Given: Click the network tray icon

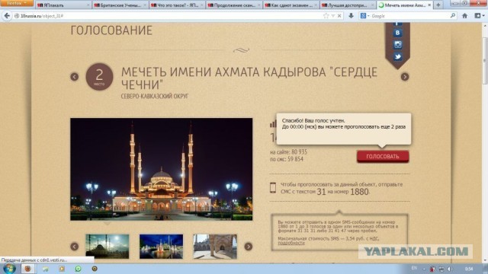Looking at the screenshot, I should tap(441, 269).
